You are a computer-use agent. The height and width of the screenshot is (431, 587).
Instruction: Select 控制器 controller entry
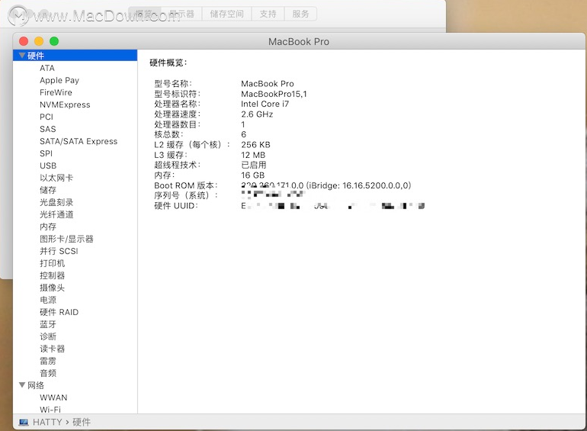[x=52, y=275]
